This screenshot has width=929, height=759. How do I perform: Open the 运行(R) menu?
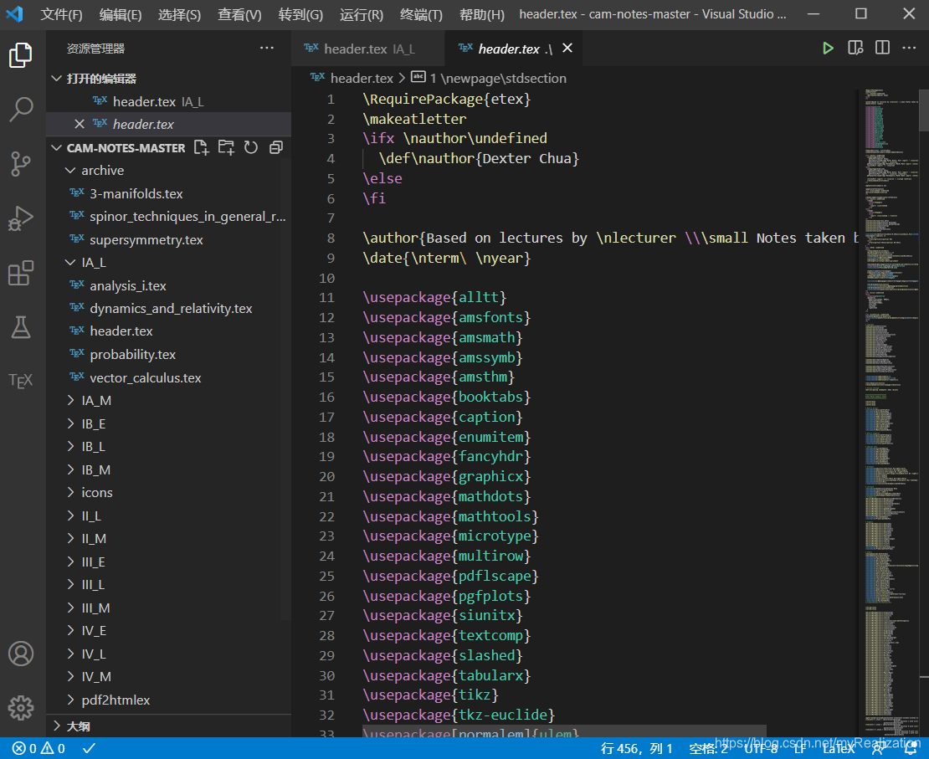pos(362,14)
